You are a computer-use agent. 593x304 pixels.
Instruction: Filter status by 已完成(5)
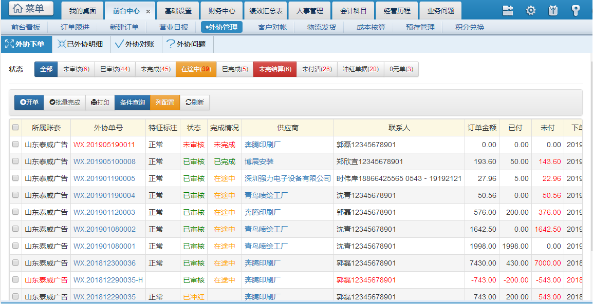coord(235,69)
